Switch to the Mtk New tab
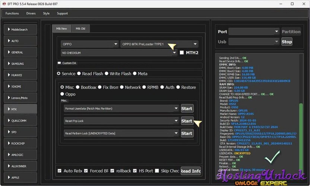The image size is (310, 186). coord(61,28)
